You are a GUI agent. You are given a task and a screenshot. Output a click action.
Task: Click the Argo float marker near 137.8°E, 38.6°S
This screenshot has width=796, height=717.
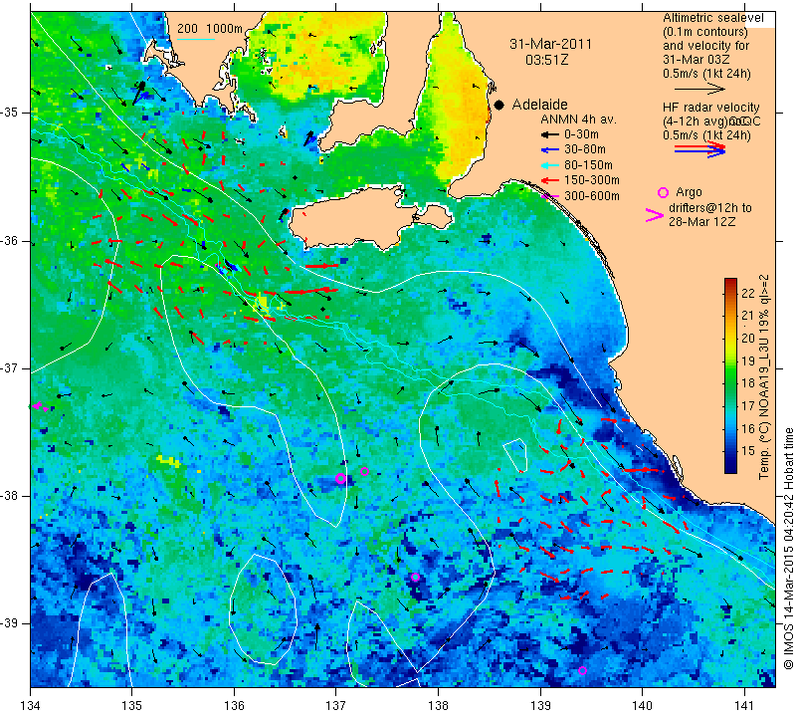[415, 577]
